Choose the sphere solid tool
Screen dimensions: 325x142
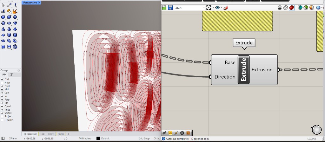15,17
